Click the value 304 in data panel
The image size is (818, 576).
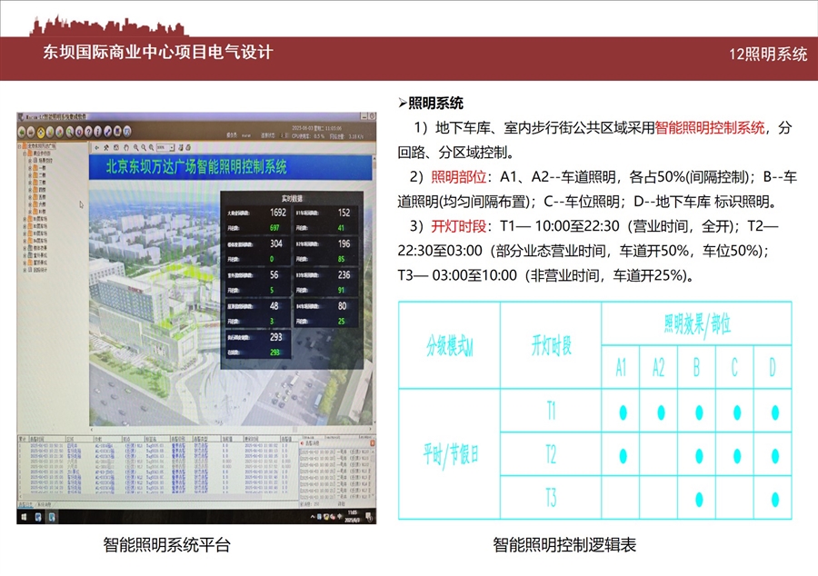click(276, 243)
